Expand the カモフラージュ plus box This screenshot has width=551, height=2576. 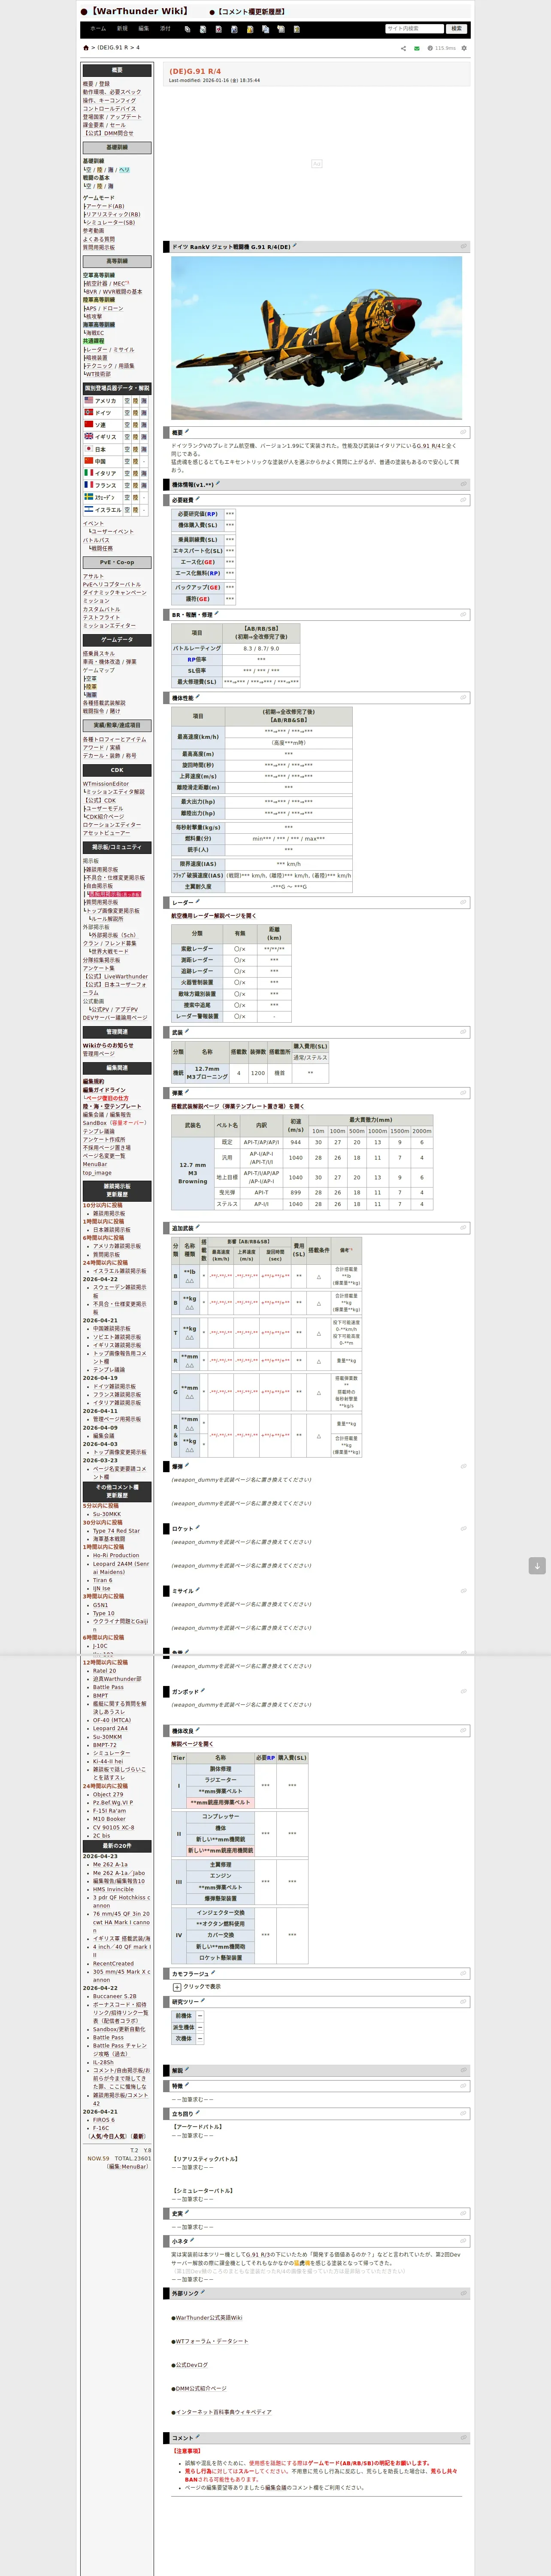(177, 1987)
